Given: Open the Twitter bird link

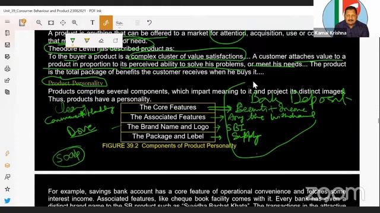Looking at the screenshot, I should click(x=7, y=201).
